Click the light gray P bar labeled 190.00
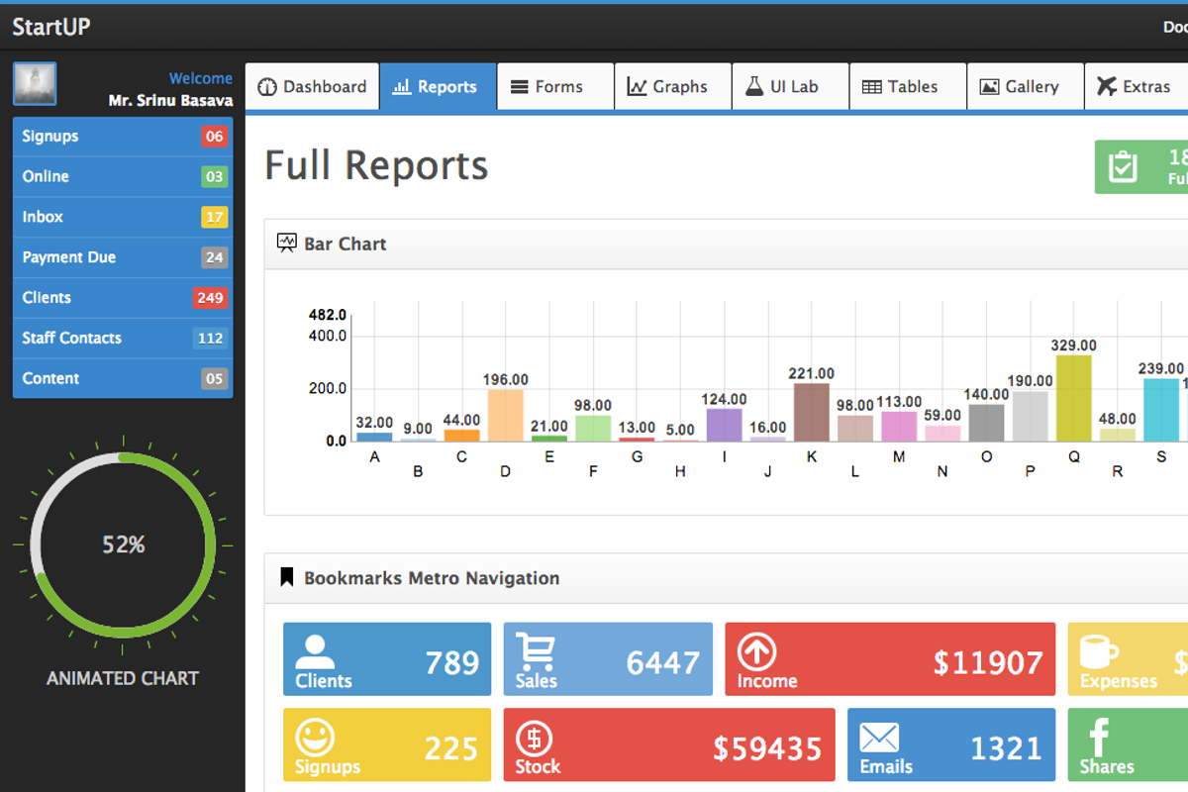 (1031, 416)
